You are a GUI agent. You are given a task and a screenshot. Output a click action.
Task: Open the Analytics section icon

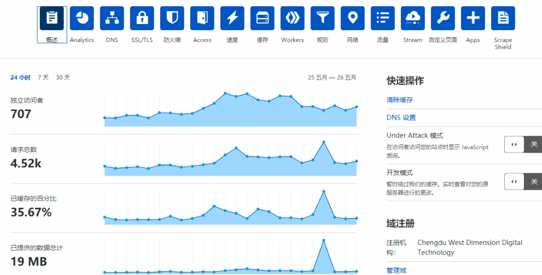click(81, 19)
